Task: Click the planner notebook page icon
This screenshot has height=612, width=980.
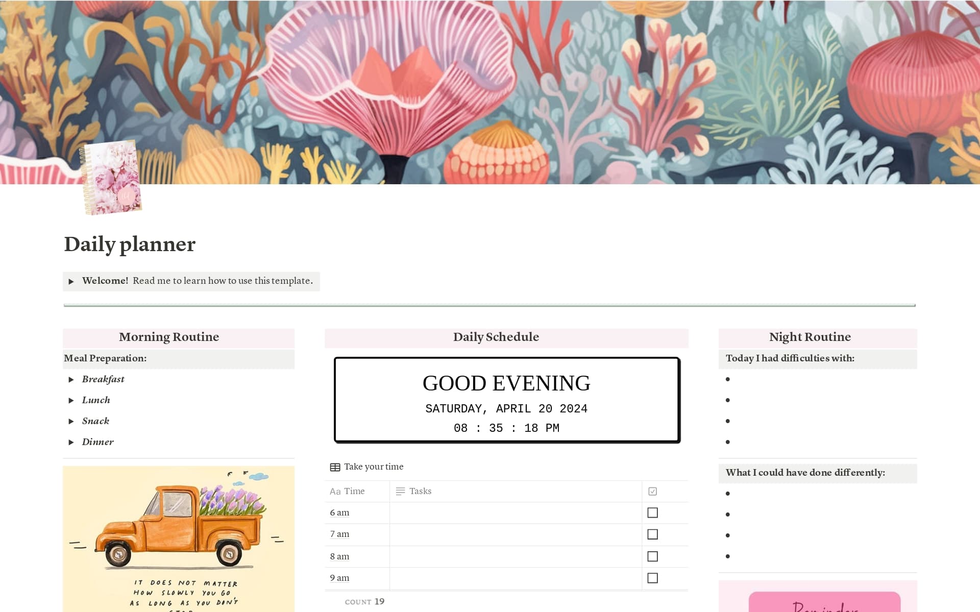Action: coord(111,177)
